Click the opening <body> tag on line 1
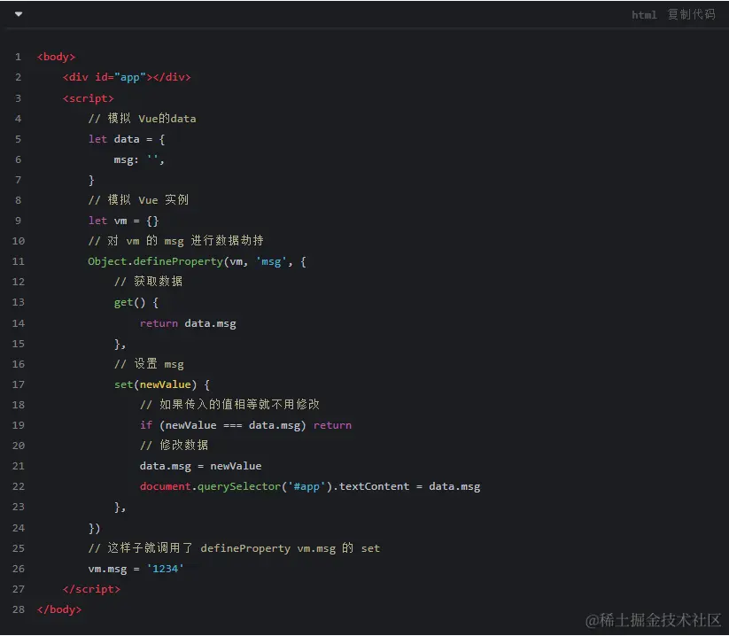 [57, 57]
